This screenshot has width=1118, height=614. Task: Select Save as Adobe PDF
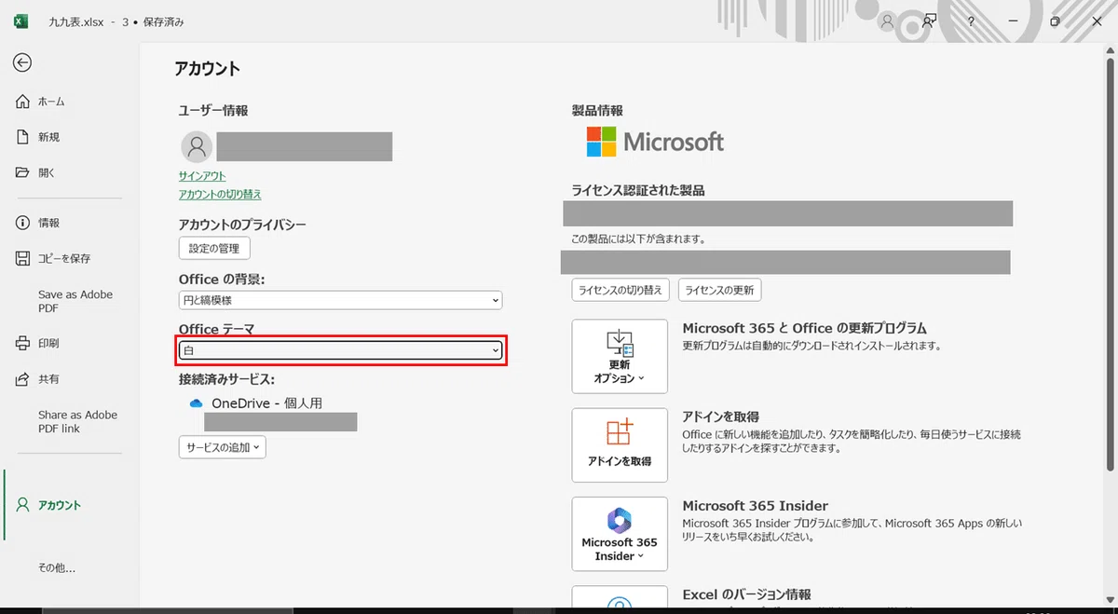[x=75, y=301]
